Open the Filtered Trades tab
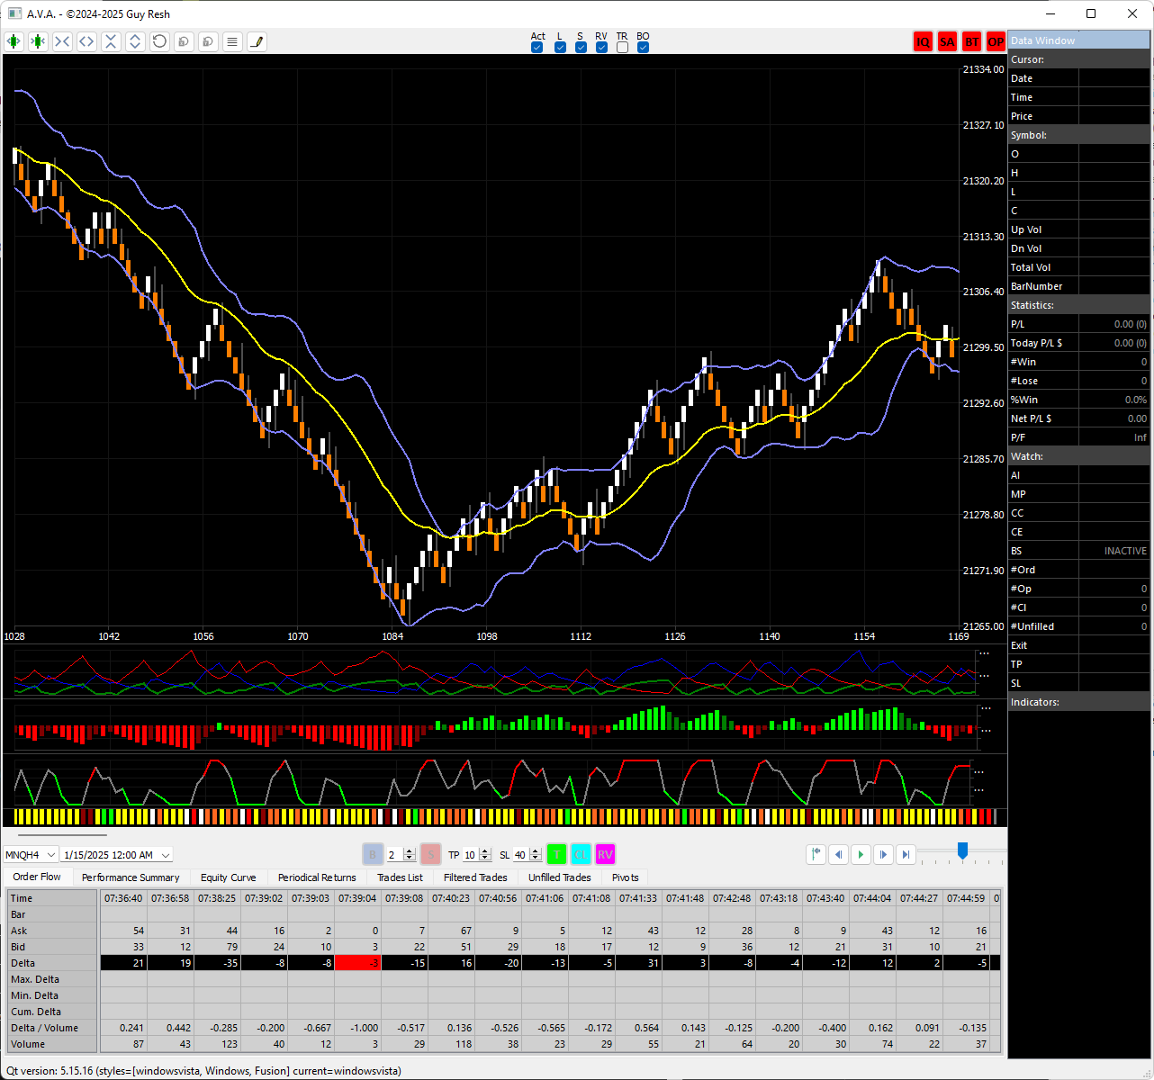This screenshot has height=1080, width=1154. (475, 877)
